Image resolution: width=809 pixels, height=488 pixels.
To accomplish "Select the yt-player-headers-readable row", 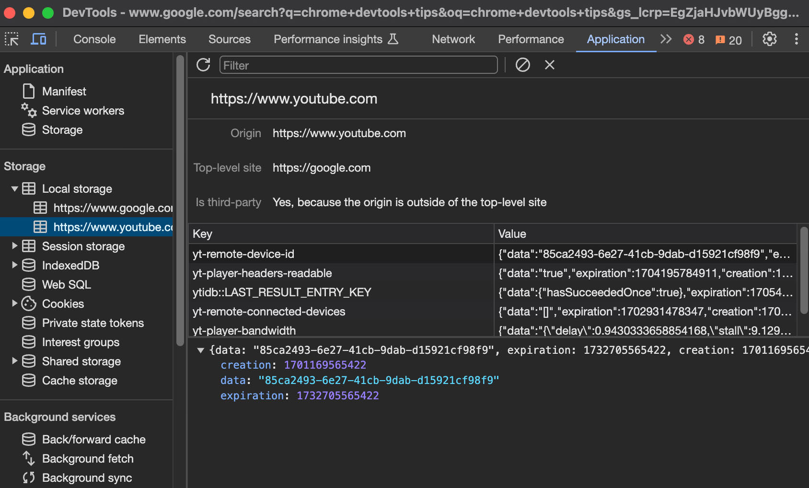I will [x=493, y=273].
